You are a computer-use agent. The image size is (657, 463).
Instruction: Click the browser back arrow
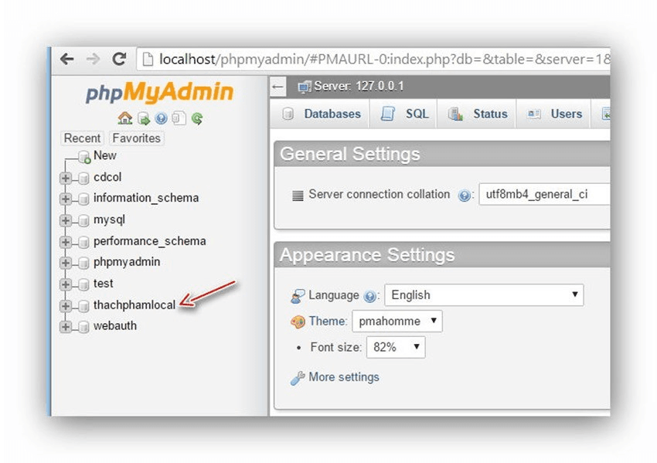click(67, 59)
